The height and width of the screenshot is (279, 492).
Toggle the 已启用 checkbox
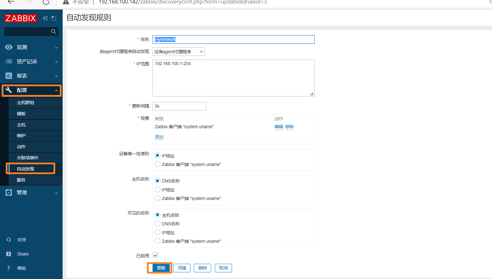(155, 255)
